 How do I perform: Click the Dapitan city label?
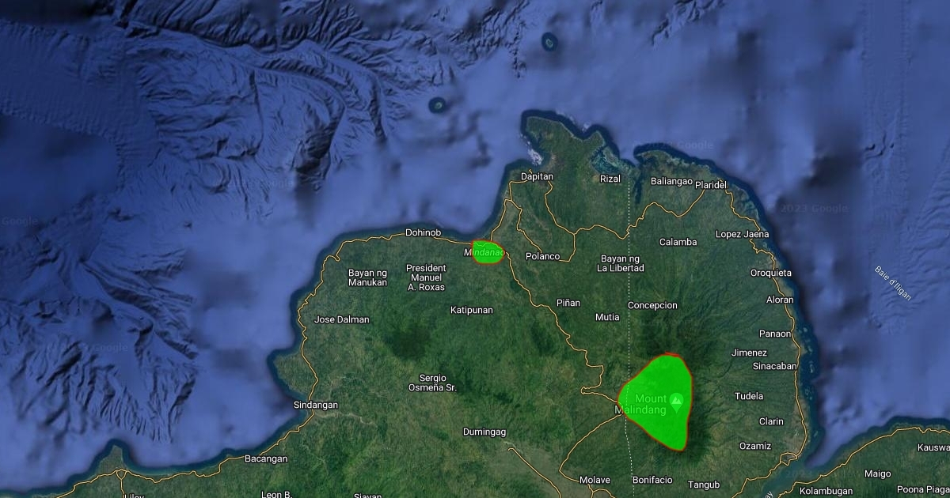pyautogui.click(x=537, y=176)
